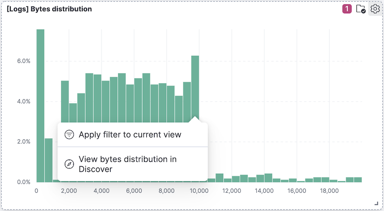Click the 5% bar just left of 2,000
The width and height of the screenshot is (384, 211).
pyautogui.click(x=65, y=102)
